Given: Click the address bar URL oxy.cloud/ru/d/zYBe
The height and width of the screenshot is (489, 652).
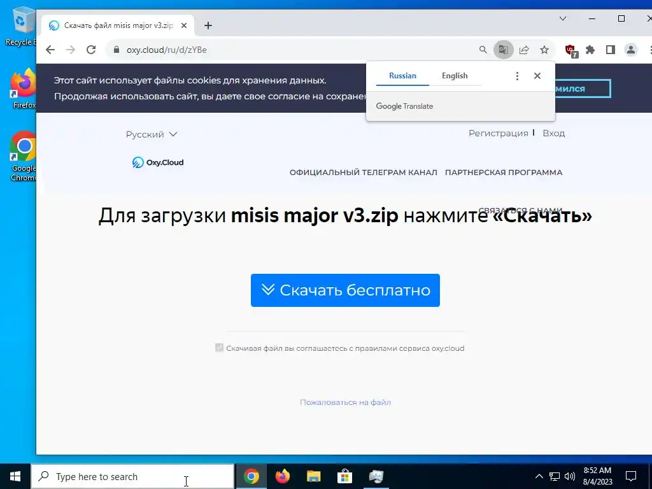Looking at the screenshot, I should pyautogui.click(x=166, y=50).
